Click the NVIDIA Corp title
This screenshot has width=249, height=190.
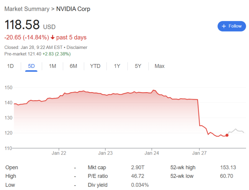coord(73,9)
